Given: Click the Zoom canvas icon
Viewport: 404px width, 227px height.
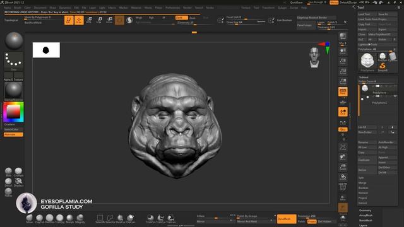Looking at the screenshot, I should 343,61.
